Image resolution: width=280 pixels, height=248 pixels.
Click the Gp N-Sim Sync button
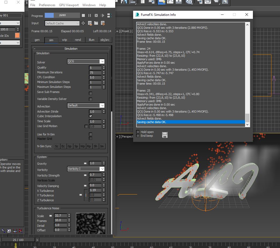(70, 146)
